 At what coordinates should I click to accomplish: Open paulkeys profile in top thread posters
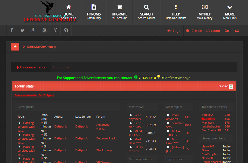[208, 115]
